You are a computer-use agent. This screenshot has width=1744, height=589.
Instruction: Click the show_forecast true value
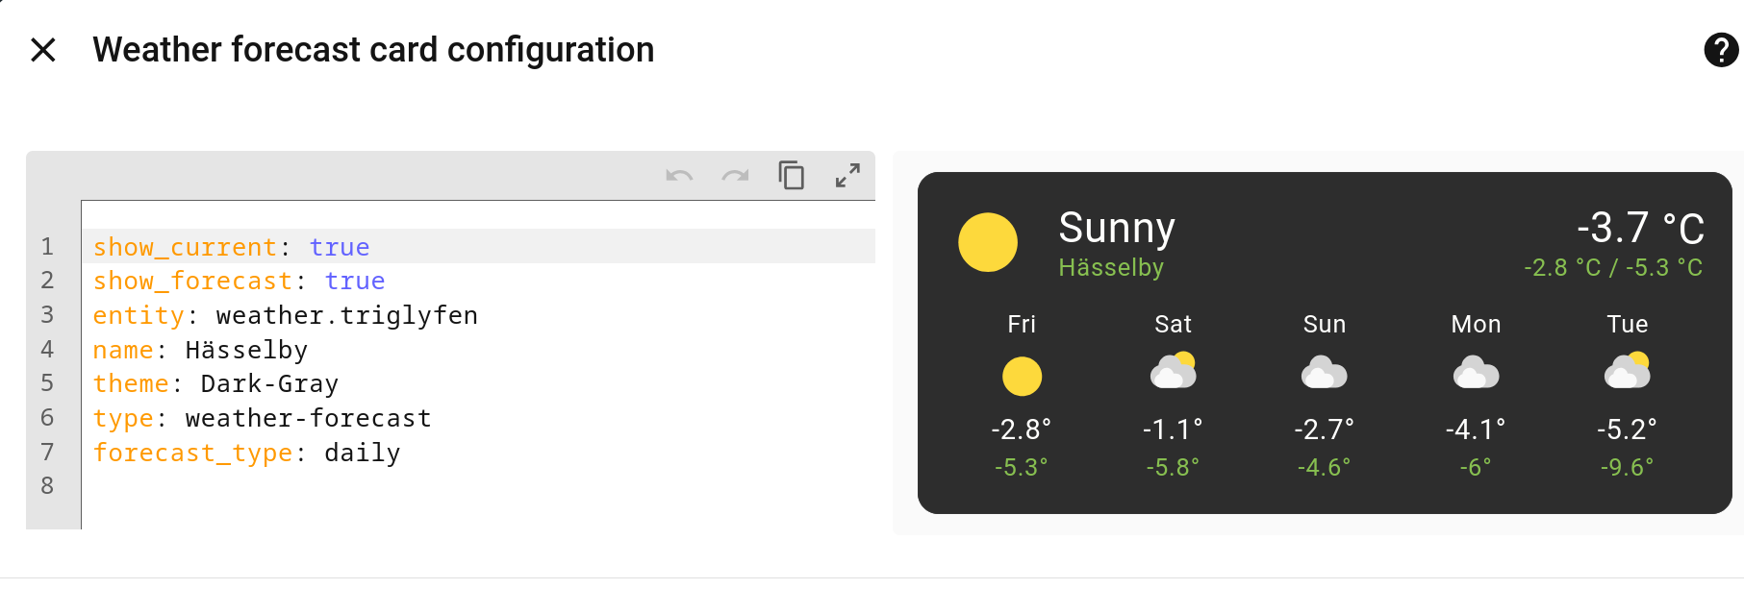(354, 282)
